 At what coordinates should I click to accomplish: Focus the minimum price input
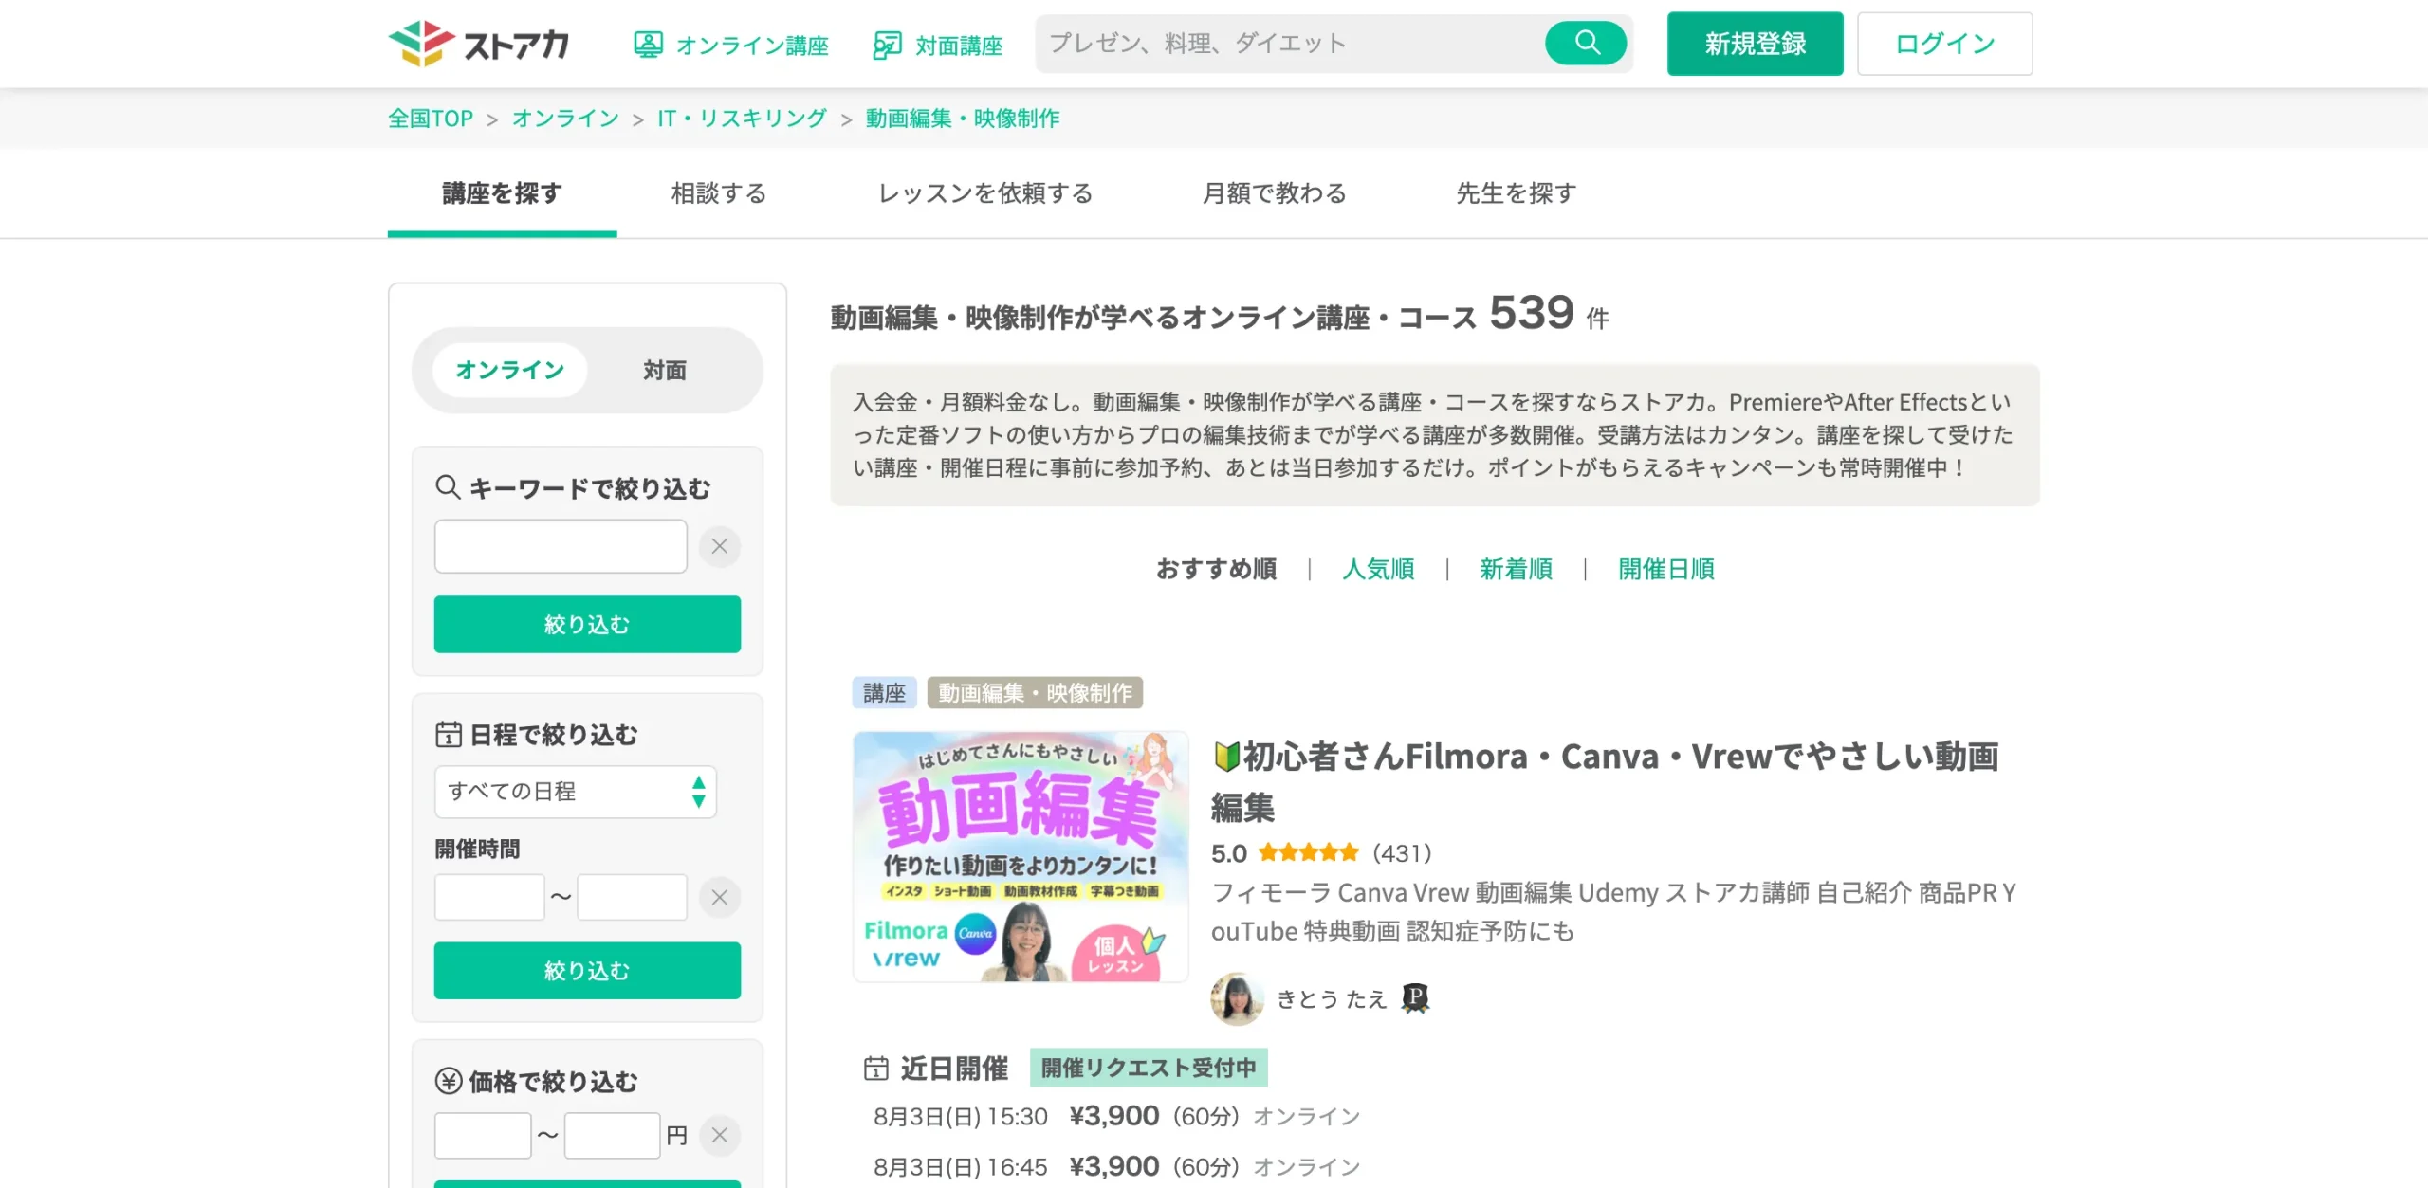pyautogui.click(x=483, y=1135)
